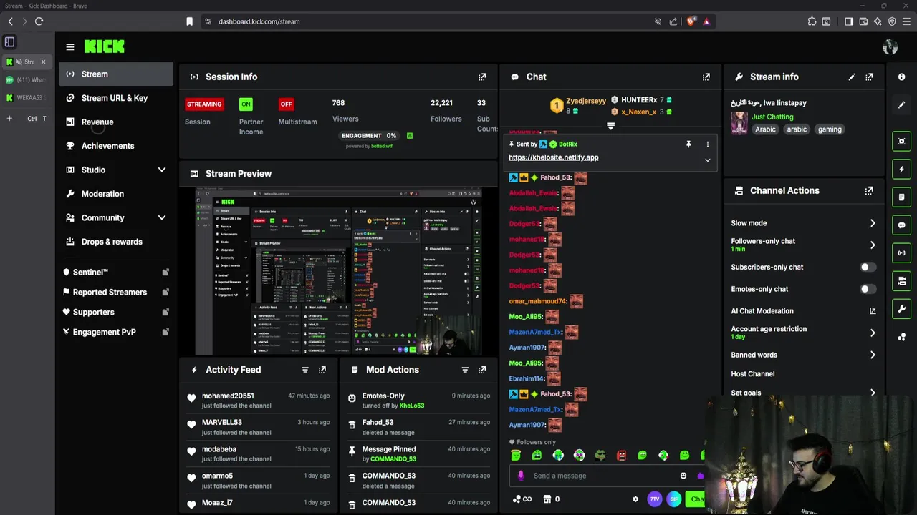
Task: Open the Activity Feed filter icon
Action: (305, 370)
